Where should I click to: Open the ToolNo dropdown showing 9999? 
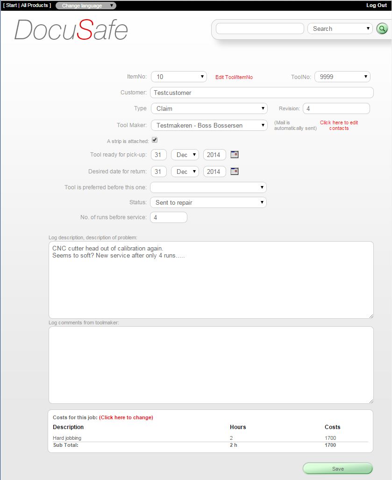click(x=342, y=77)
